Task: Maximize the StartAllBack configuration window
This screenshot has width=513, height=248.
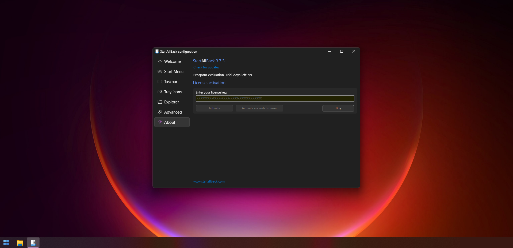Action: pos(342,51)
